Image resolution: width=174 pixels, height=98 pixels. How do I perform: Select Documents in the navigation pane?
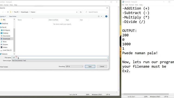pos(7,36)
